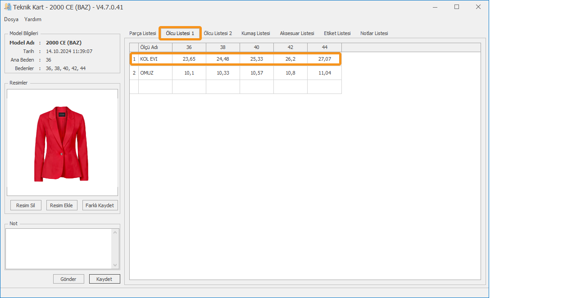Go to the Aksesuar Listesi tab

(x=297, y=33)
